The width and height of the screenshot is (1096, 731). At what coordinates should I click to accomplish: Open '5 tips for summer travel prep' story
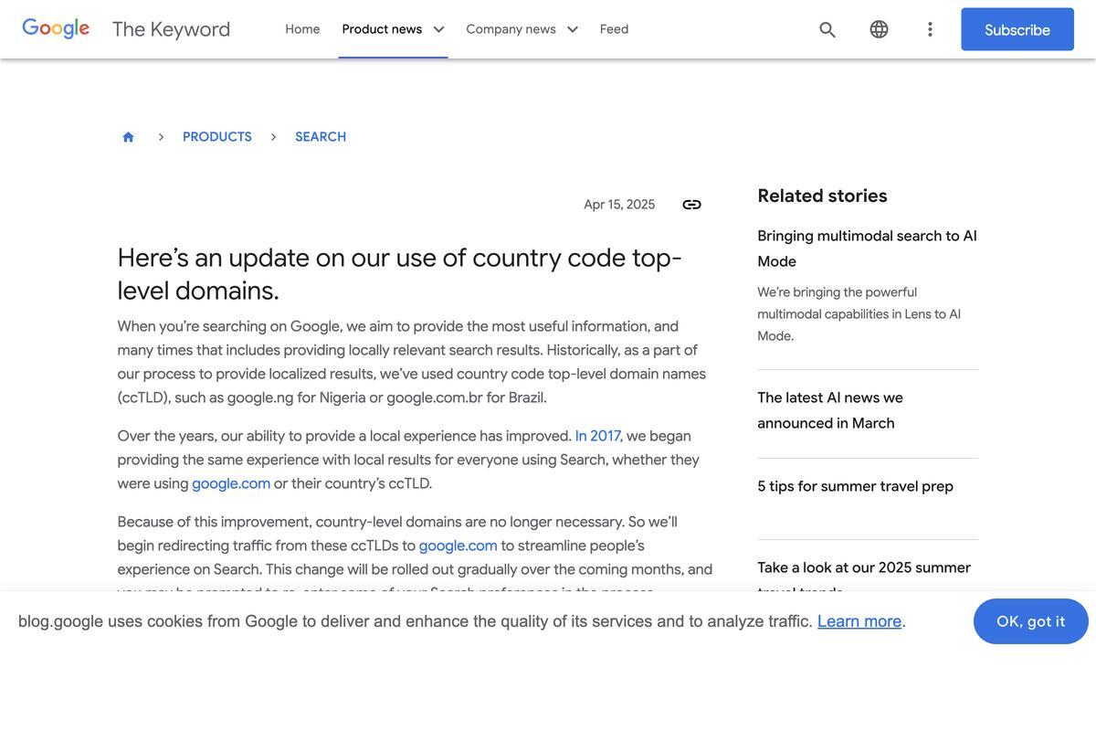pyautogui.click(x=856, y=486)
